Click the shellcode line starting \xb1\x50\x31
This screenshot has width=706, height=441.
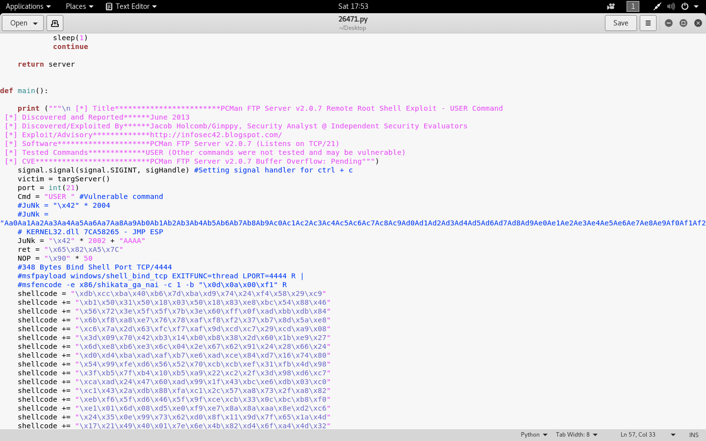pyautogui.click(x=174, y=302)
